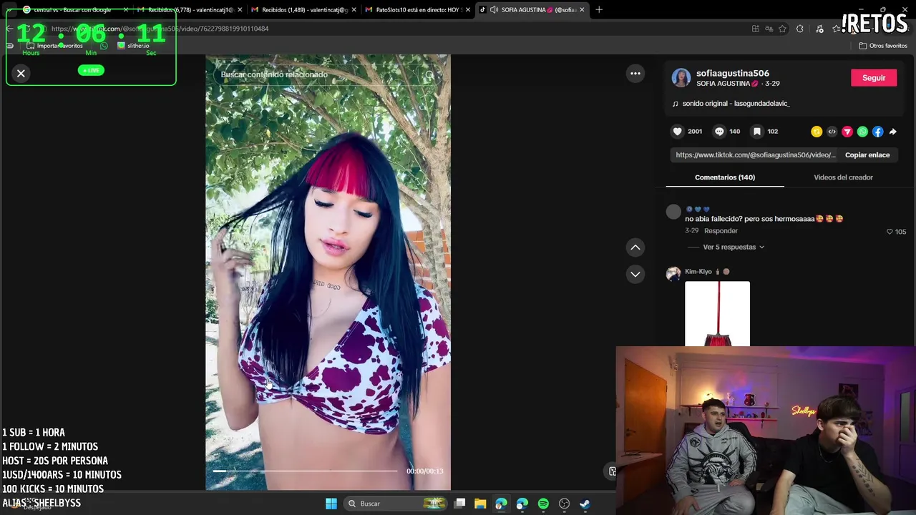Open sofiaagustina506 profile avatar
Screen dimensions: 916x515
(x=681, y=78)
